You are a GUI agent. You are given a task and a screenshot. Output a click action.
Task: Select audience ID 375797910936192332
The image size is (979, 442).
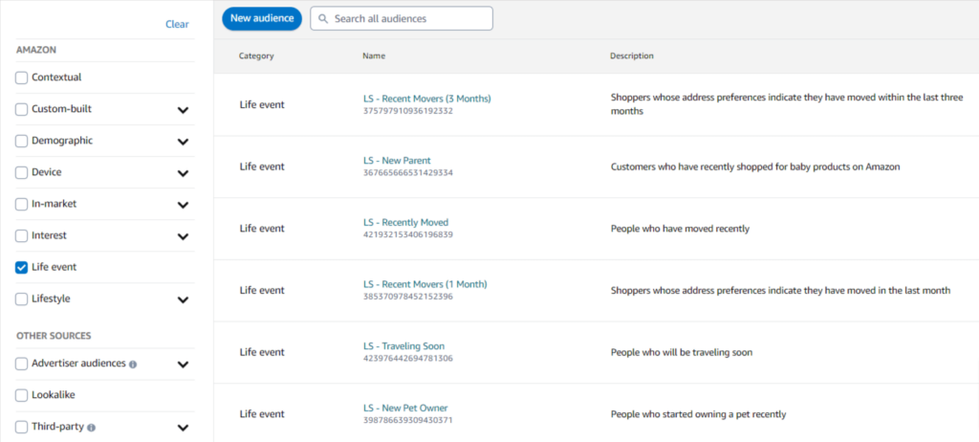click(x=407, y=111)
